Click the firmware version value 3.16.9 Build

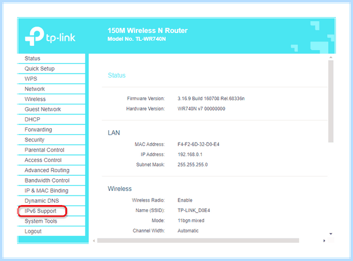pyautogui.click(x=211, y=98)
